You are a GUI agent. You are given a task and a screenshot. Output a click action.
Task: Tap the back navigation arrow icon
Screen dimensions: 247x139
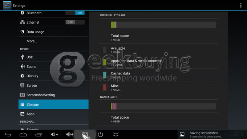pyautogui.click(x=8, y=135)
